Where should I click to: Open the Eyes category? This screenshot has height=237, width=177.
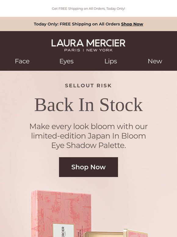pos(67,61)
